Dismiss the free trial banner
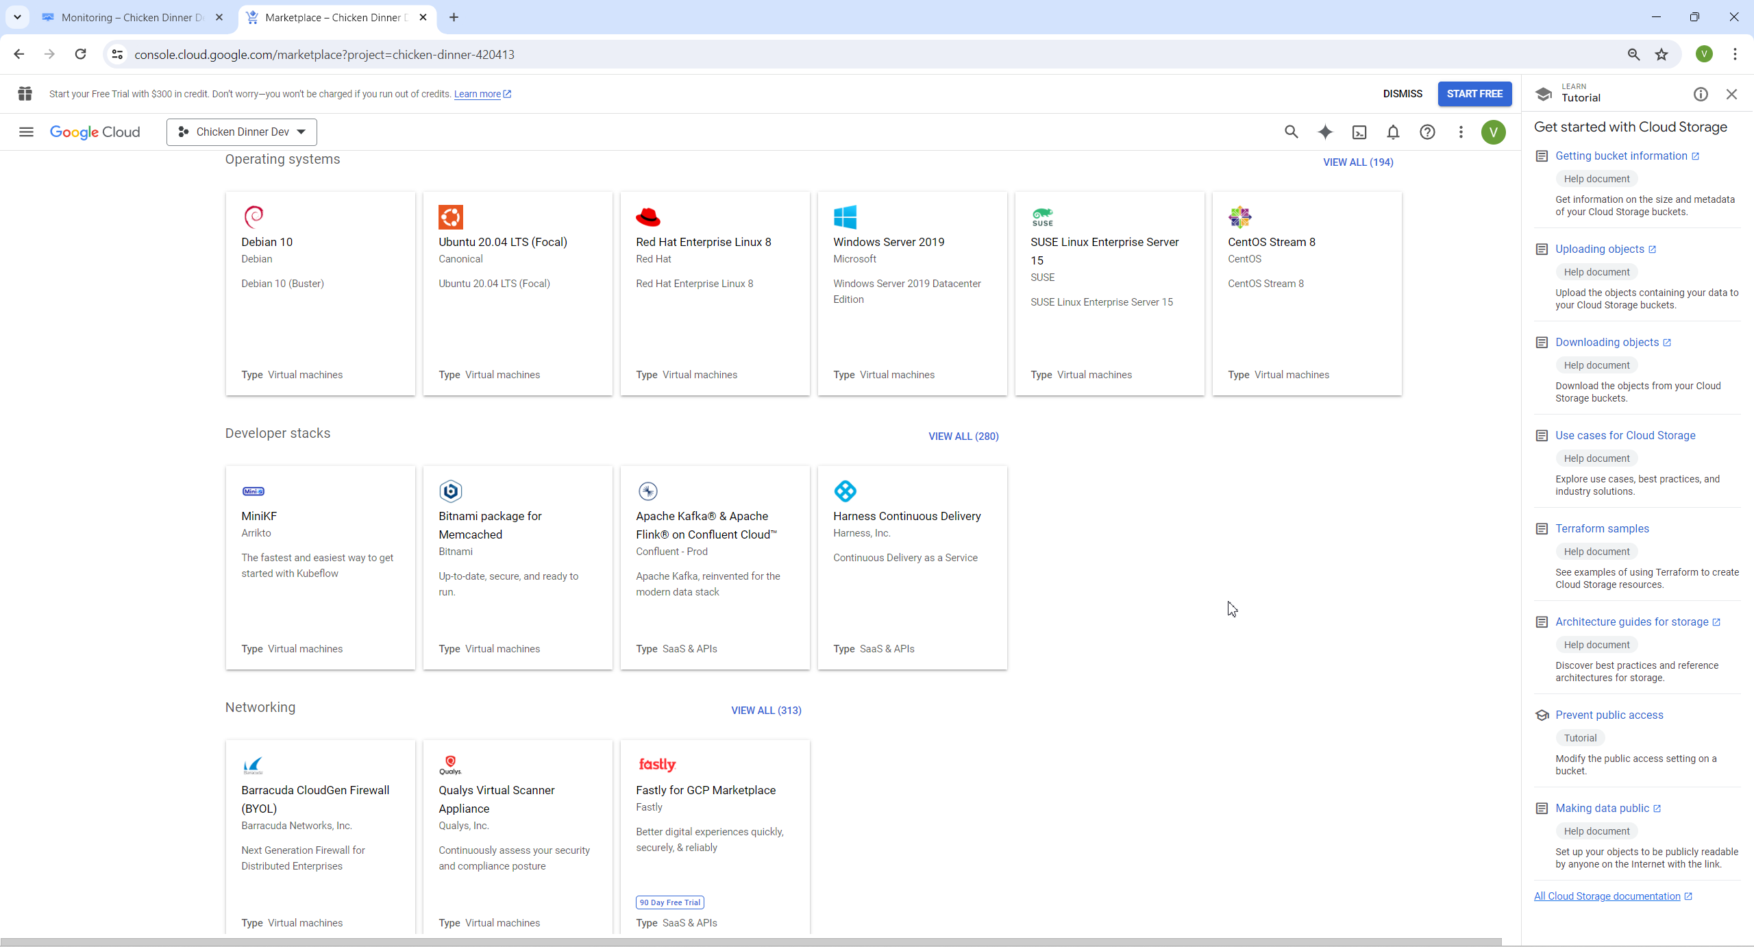This screenshot has height=947, width=1754. [1402, 94]
